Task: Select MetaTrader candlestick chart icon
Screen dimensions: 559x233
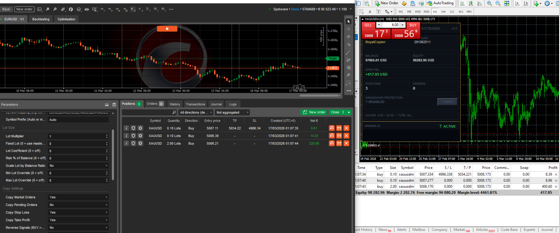Action: [x=471, y=3]
